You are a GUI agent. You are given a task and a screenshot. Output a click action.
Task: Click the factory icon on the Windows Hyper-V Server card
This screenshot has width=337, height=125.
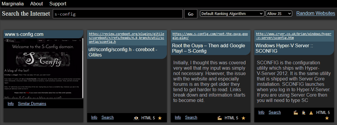click(296, 112)
